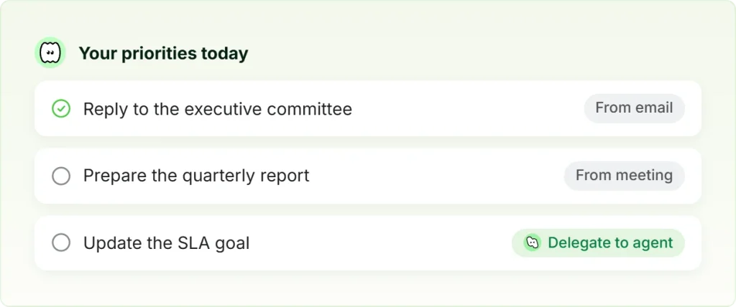
Task: Click the gap between Reply and quarterly cards
Action: [368, 143]
